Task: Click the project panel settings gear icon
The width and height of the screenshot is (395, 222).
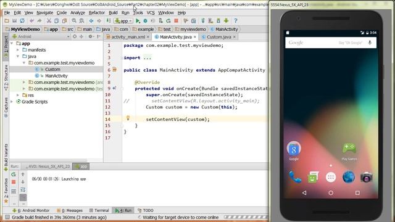Action: (x=91, y=36)
